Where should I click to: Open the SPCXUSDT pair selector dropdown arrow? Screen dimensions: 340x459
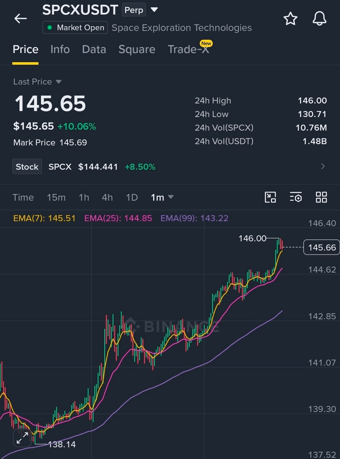click(x=154, y=10)
